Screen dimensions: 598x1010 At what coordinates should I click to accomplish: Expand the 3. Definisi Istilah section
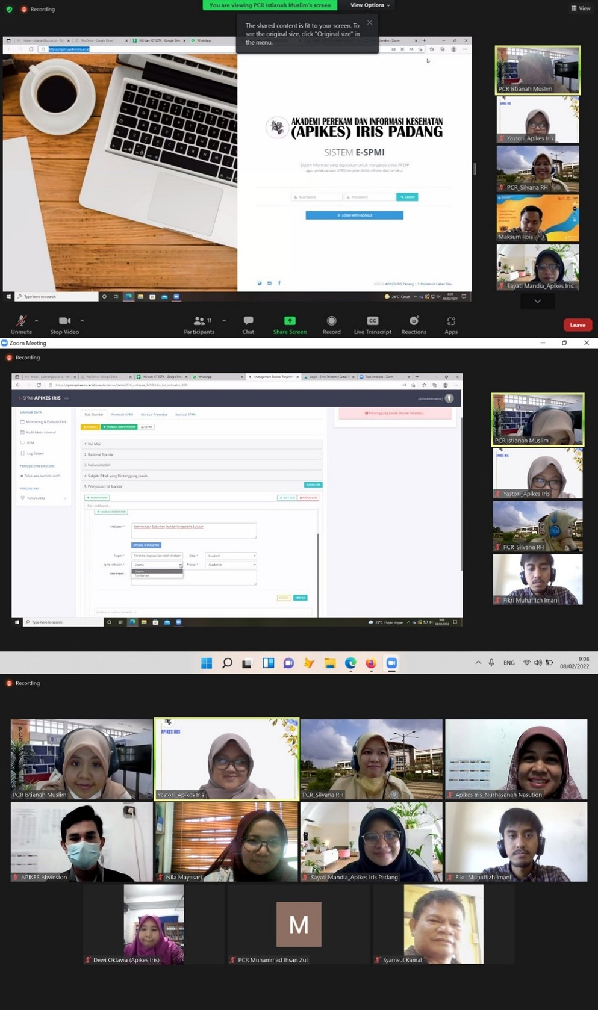click(x=202, y=465)
